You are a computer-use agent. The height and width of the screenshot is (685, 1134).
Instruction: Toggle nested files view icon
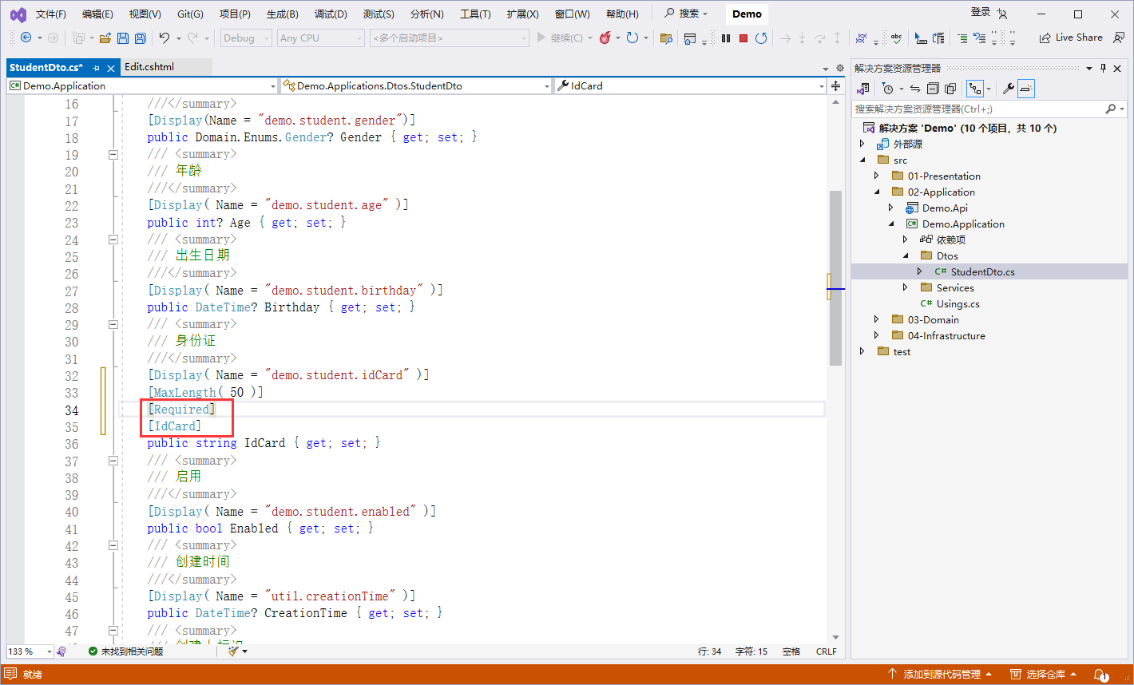point(974,89)
